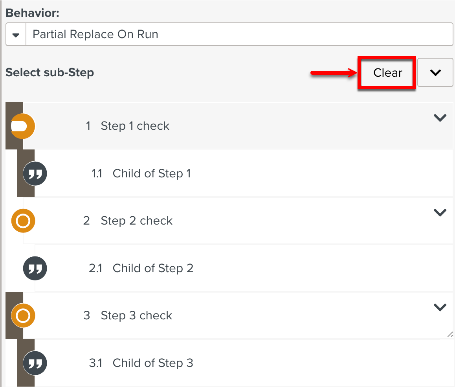This screenshot has width=455, height=387.
Task: Click the orange circle icon for Step 3
Action: [x=23, y=315]
